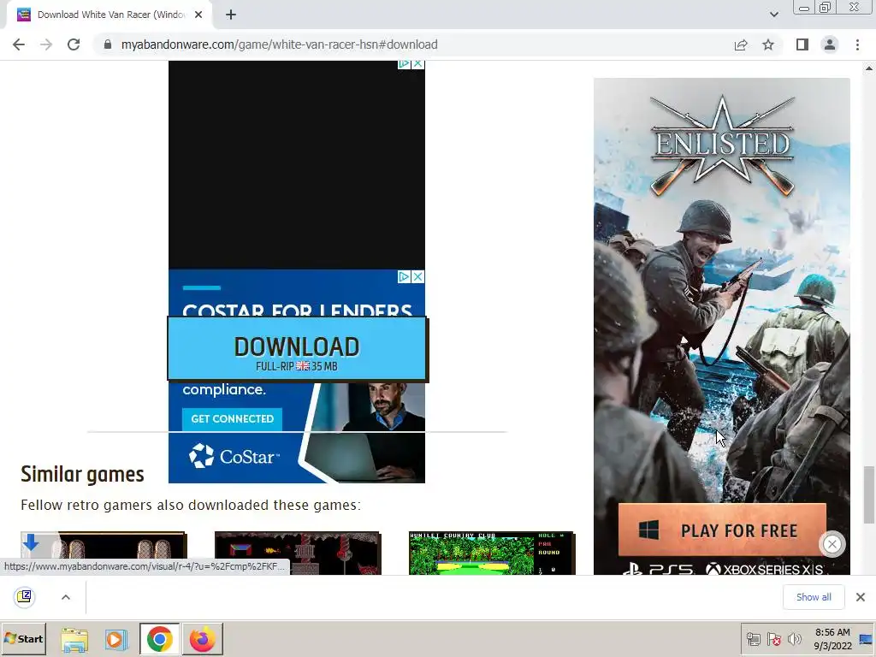This screenshot has width=876, height=657.
Task: Click the show desktop icon
Action: tap(867, 639)
